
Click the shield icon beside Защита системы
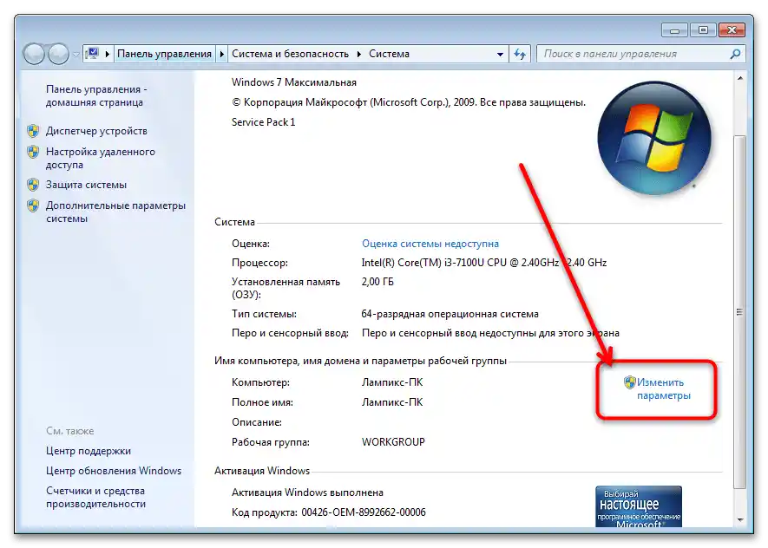click(x=33, y=185)
